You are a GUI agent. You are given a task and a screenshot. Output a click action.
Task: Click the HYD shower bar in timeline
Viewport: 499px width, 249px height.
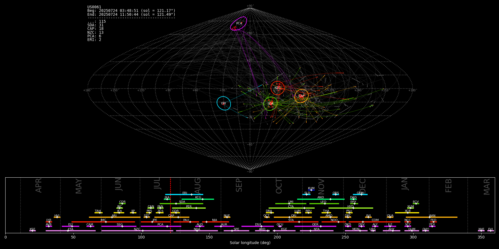pyautogui.click(x=351, y=208)
